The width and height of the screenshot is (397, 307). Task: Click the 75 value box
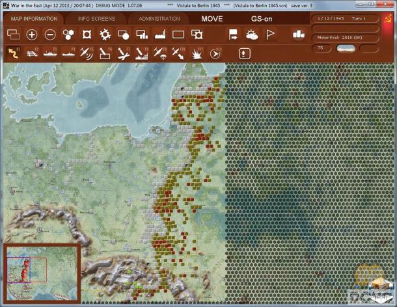click(322, 48)
